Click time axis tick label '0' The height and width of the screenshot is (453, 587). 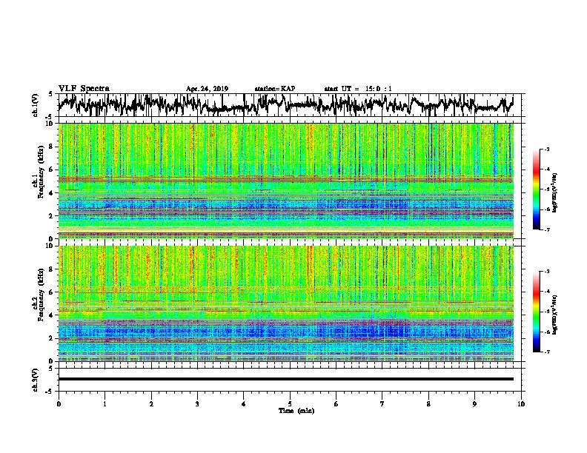[59, 403]
